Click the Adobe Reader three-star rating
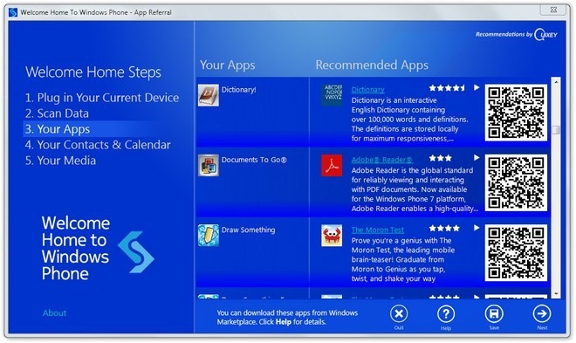The height and width of the screenshot is (343, 576). 441,158
